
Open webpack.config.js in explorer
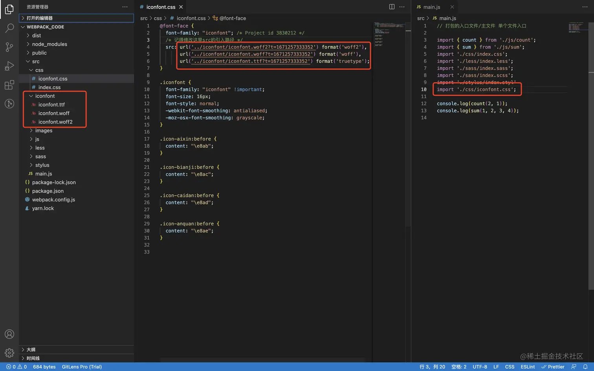[53, 199]
